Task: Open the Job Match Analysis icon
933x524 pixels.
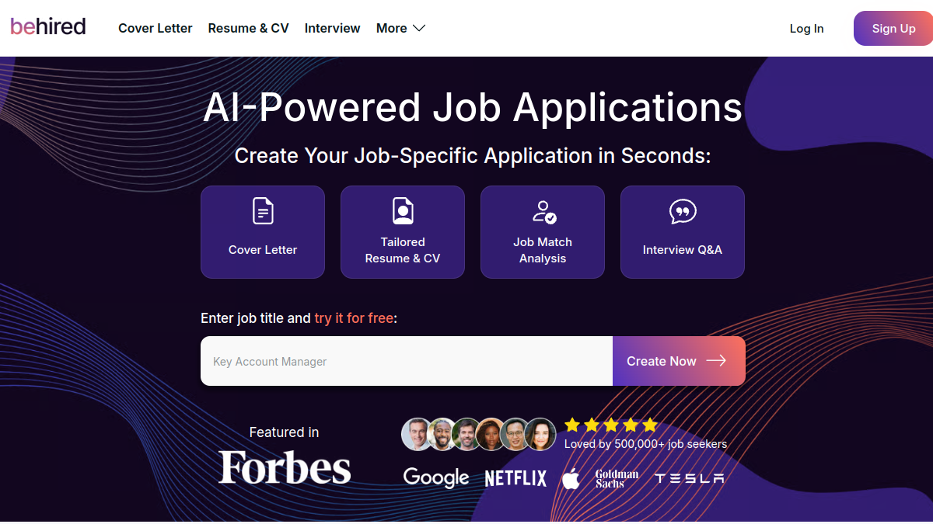Action: tap(543, 211)
